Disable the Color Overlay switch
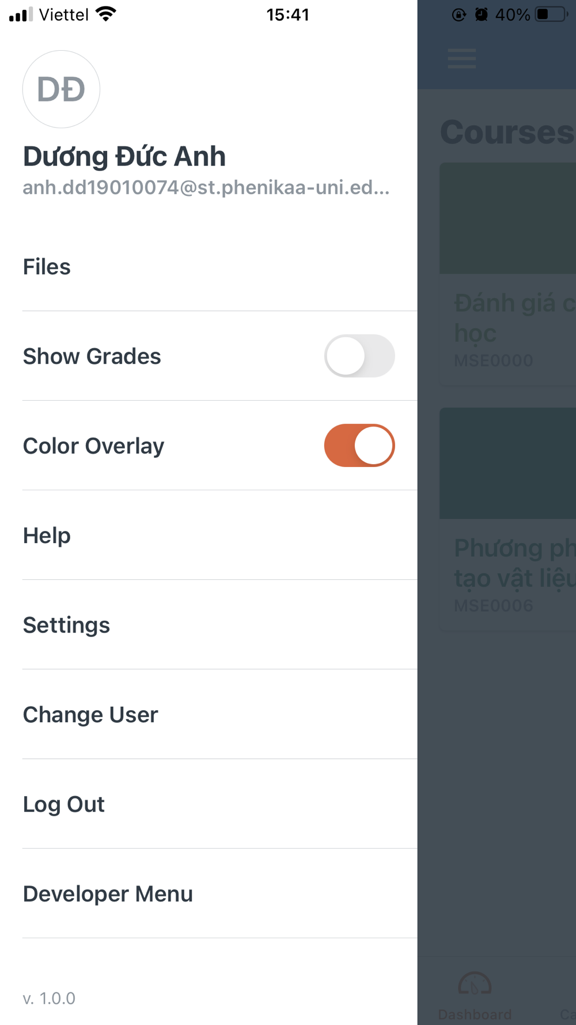The height and width of the screenshot is (1025, 576). [359, 446]
